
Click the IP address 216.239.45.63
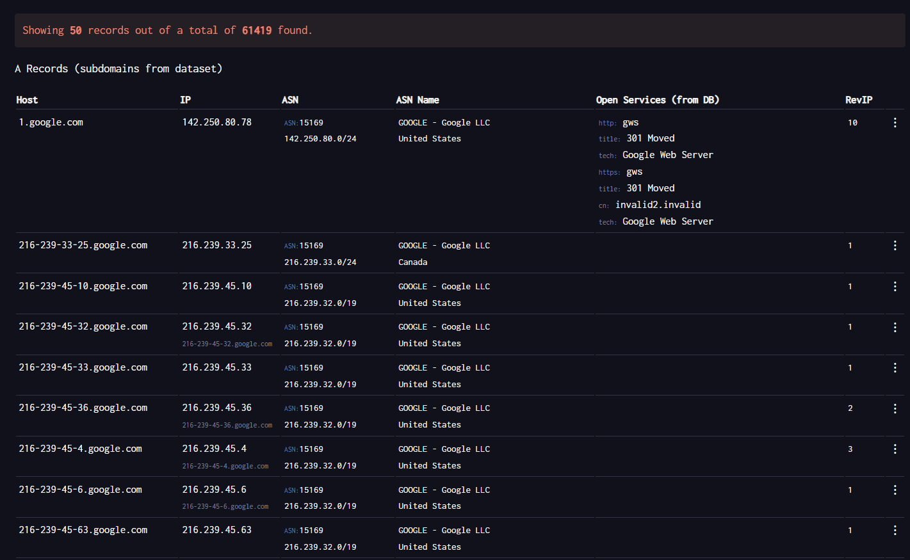(217, 530)
